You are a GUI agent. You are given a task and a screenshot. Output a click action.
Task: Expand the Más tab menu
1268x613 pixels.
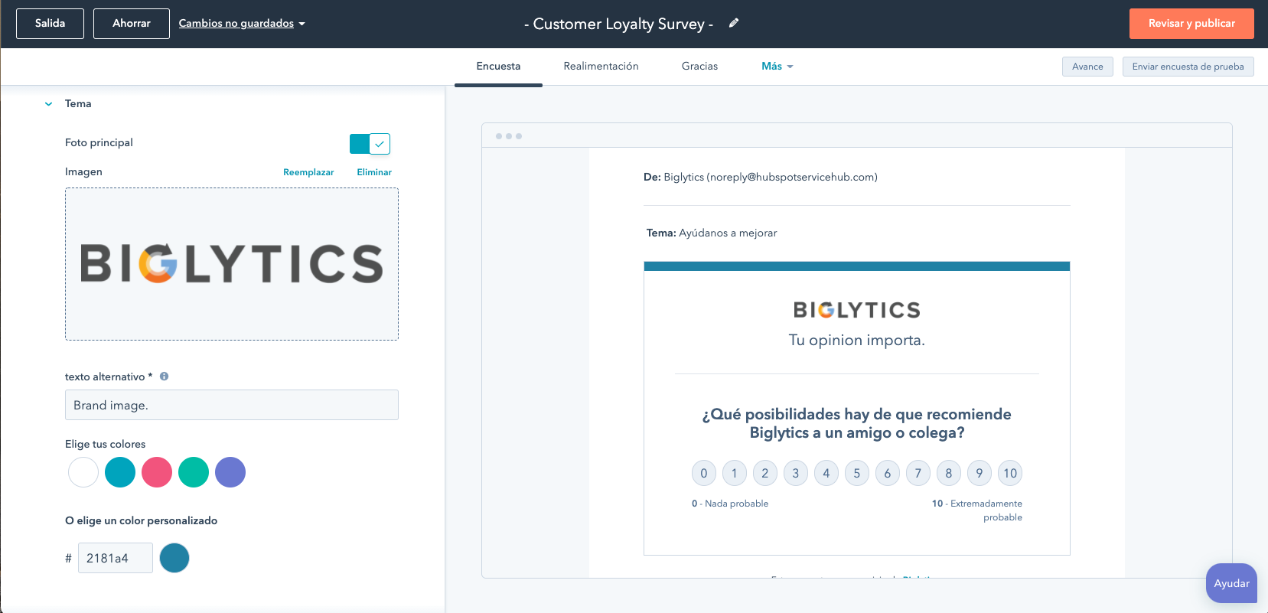tap(777, 67)
